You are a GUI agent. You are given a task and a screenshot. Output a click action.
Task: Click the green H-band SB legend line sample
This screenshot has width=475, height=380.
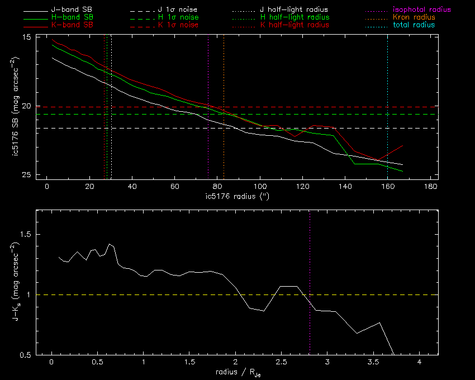[x=35, y=18]
